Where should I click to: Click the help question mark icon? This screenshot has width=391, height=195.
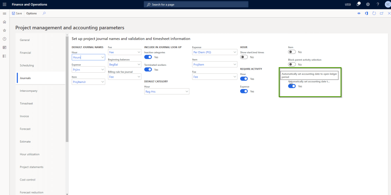(377, 4)
